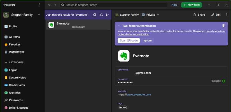Viewport: 231px width, 112px height.
Task: Click the Fantastic password strength label
Action: (x=216, y=81)
